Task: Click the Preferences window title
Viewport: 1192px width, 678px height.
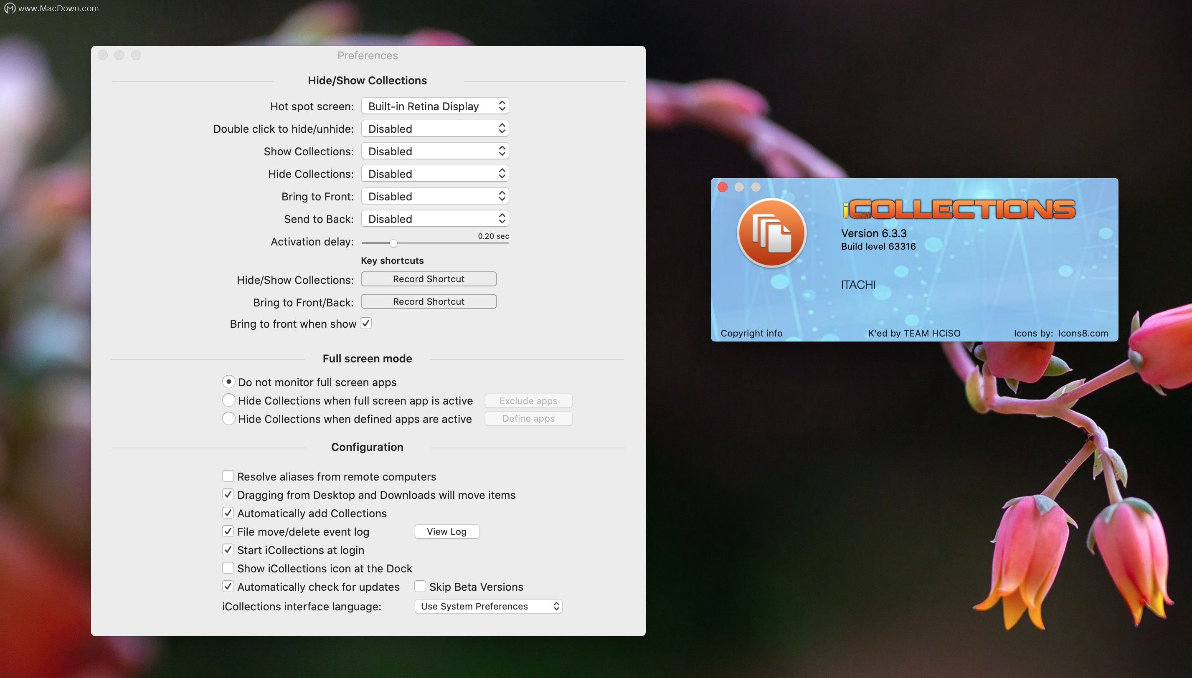Action: coord(368,56)
